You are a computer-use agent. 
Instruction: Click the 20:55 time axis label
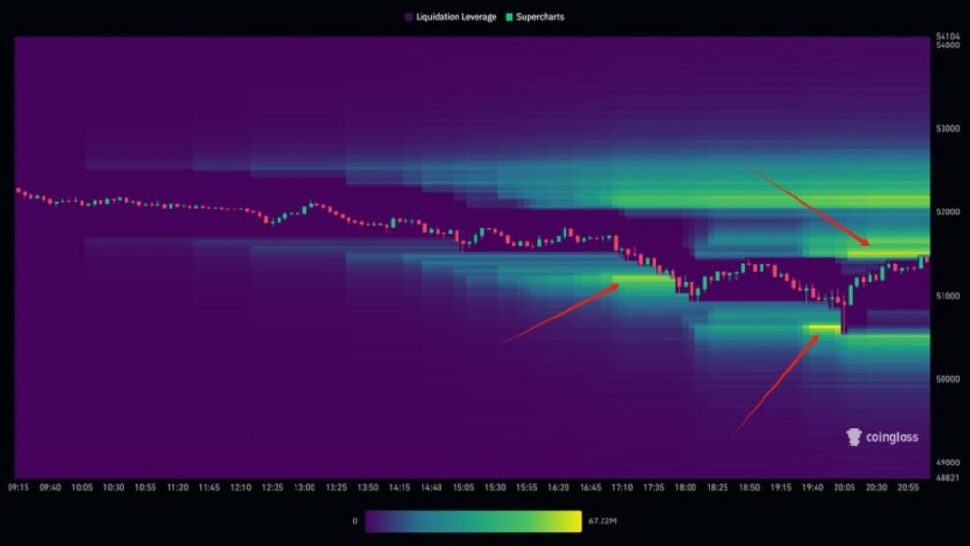point(909,488)
